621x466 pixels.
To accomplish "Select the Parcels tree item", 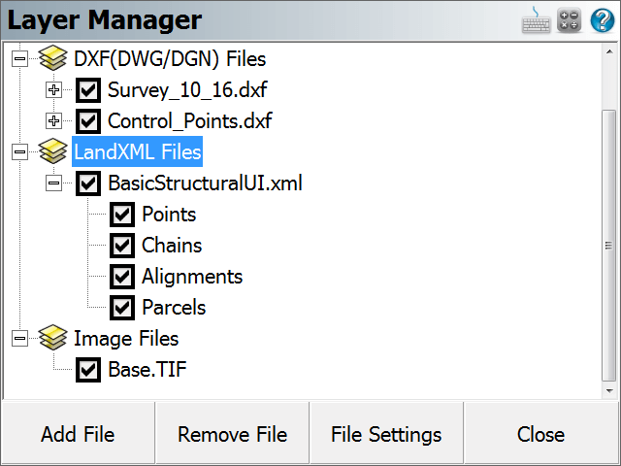I will coord(174,307).
